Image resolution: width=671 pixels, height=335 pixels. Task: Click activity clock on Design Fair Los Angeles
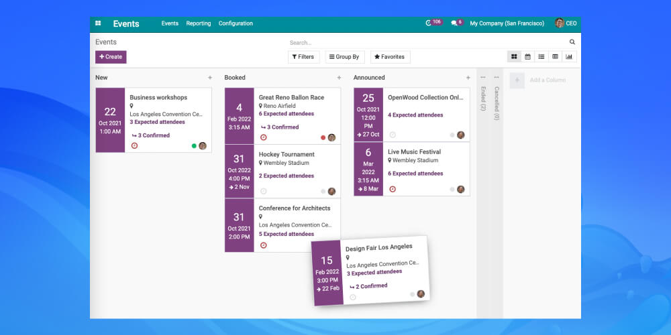(x=353, y=297)
